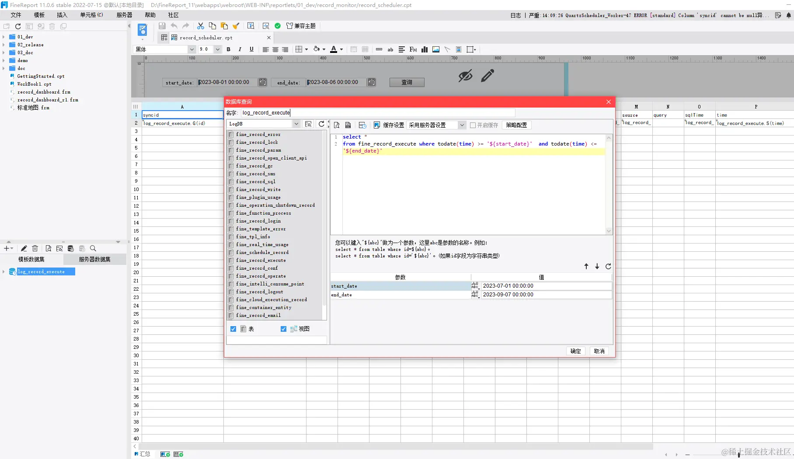Image resolution: width=794 pixels, height=459 pixels.
Task: Uncheck the 表 checkbox in table list
Action: 233,329
